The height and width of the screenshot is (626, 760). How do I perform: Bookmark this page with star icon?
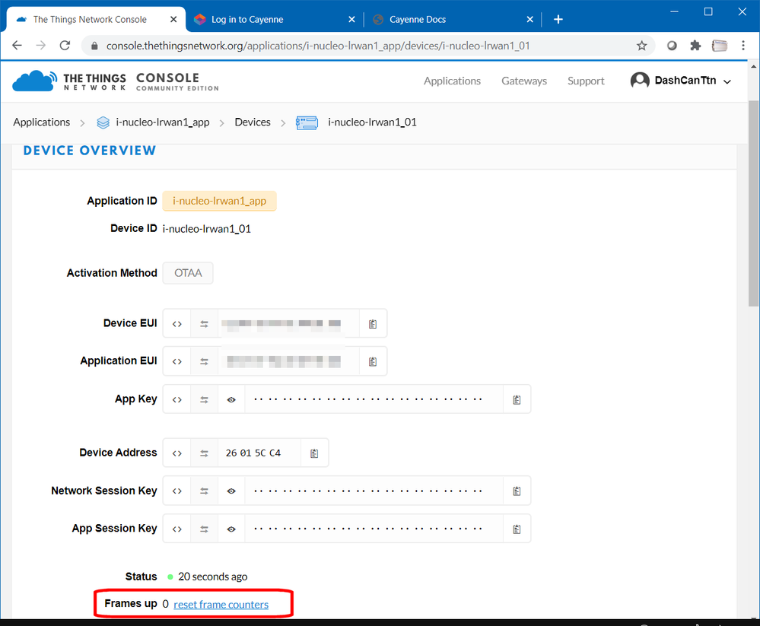tap(642, 46)
